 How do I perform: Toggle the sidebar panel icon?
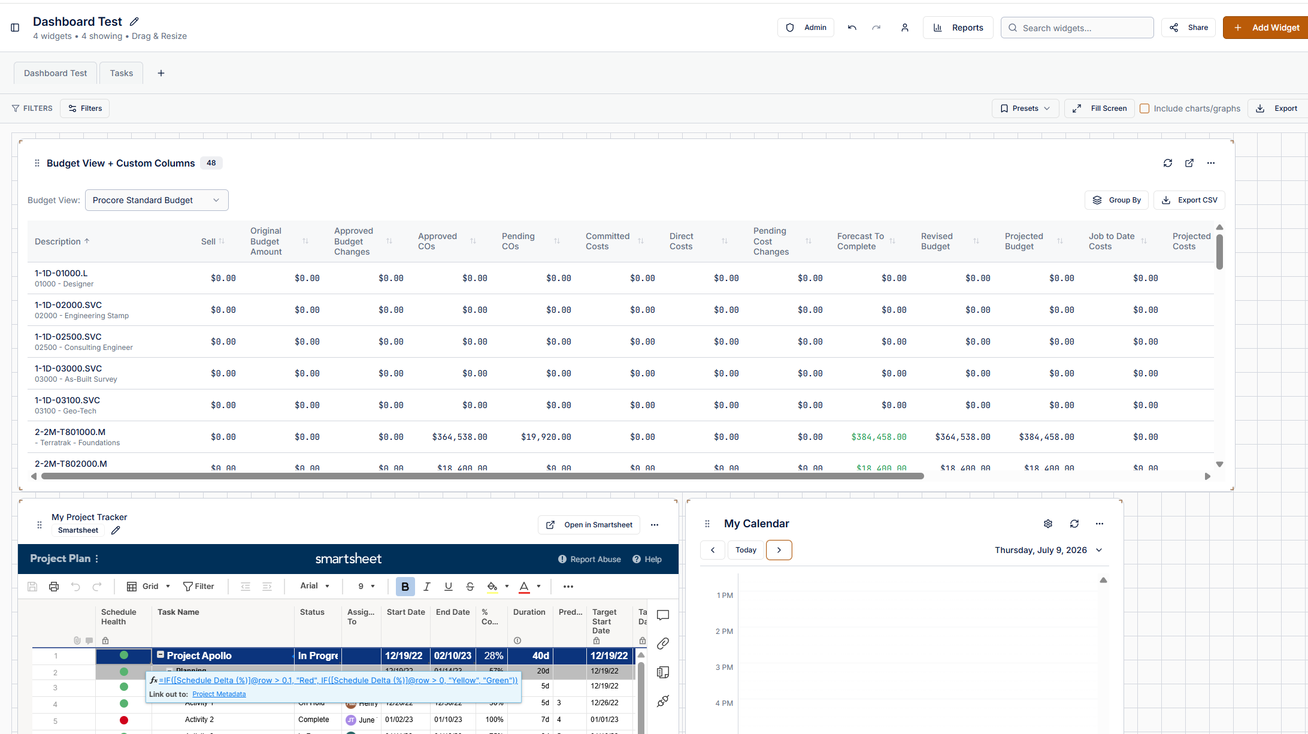(x=15, y=28)
